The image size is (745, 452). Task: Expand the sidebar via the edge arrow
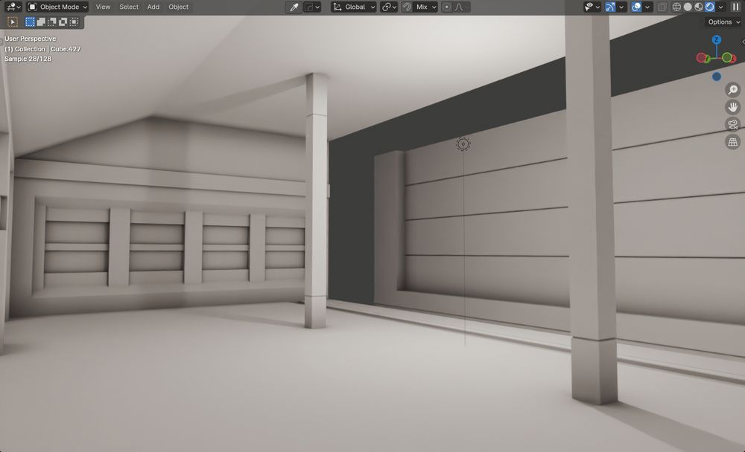pos(743,42)
